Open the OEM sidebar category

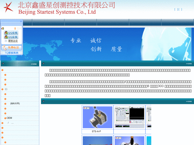pyautogui.click(x=9, y=118)
